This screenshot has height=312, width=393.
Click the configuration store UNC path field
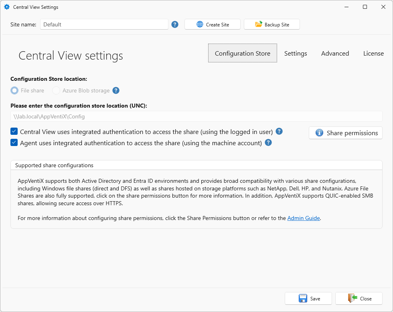(x=196, y=116)
